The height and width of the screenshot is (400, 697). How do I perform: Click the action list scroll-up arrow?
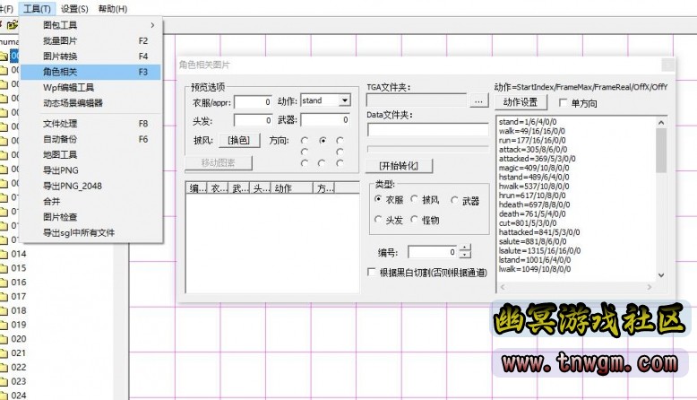click(661, 122)
